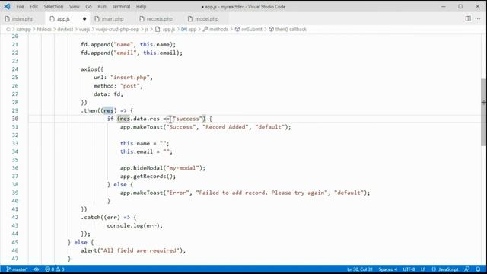Open the Terminal menu
The image size is (487, 274).
click(x=121, y=7)
